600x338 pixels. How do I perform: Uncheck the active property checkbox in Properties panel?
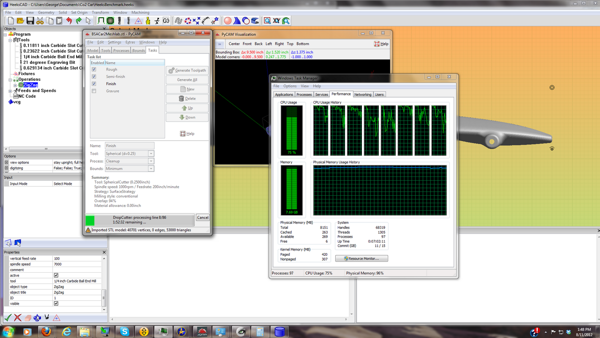pyautogui.click(x=56, y=275)
